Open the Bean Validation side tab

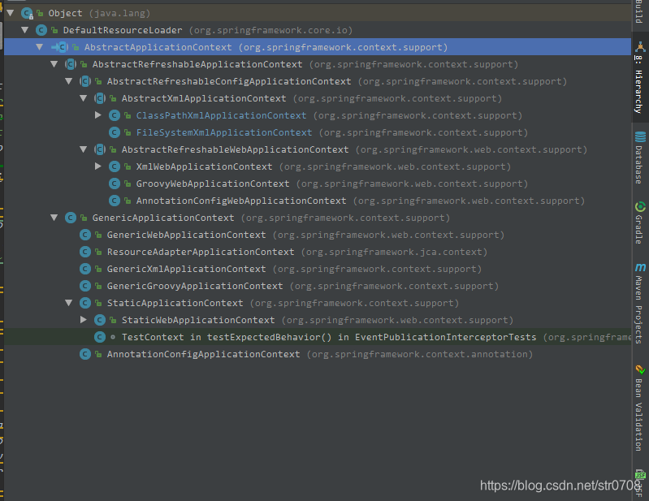coord(640,408)
